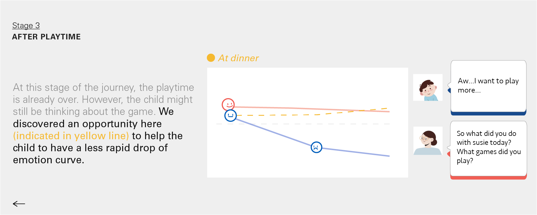
Task: Click the AFTER PLAYTIME heading
Action: (x=46, y=37)
